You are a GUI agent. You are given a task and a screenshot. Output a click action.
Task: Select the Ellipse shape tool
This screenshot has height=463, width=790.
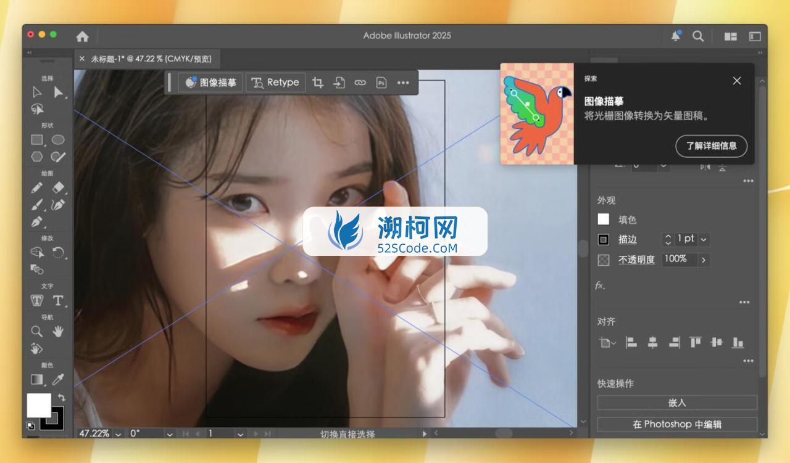pyautogui.click(x=58, y=139)
